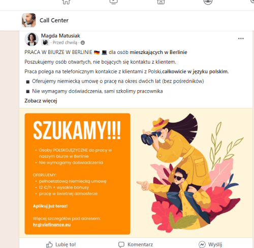The height and width of the screenshot is (248, 254).
Task: Open the three-dot post options menu
Action: click(241, 39)
